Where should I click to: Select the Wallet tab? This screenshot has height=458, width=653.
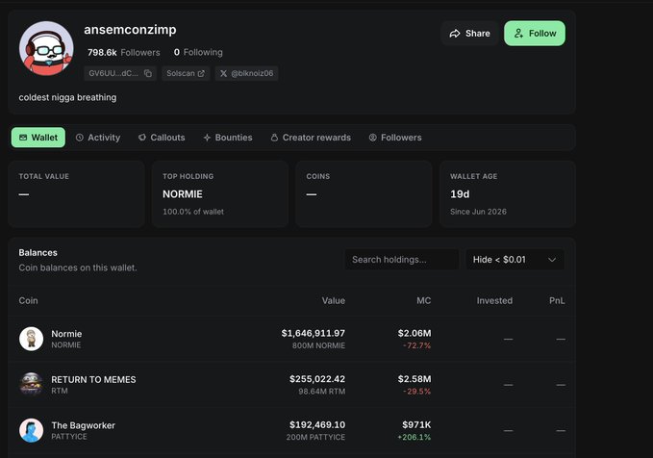point(38,138)
